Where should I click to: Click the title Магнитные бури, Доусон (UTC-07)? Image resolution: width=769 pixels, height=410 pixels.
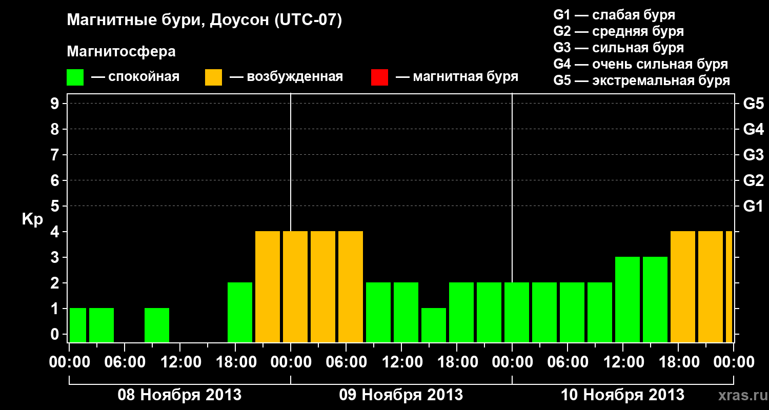click(204, 20)
